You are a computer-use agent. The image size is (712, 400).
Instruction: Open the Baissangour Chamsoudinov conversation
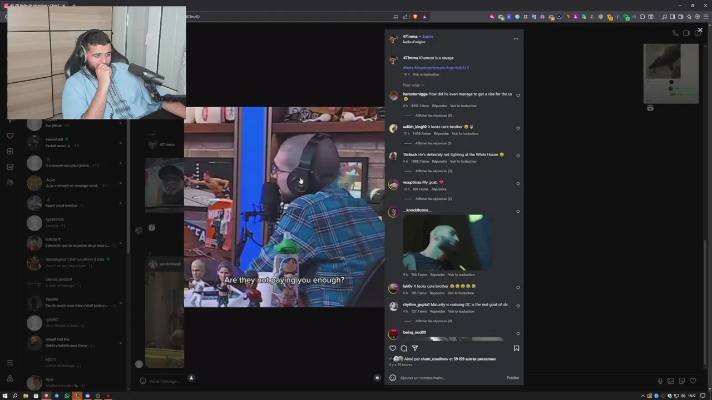click(x=75, y=262)
